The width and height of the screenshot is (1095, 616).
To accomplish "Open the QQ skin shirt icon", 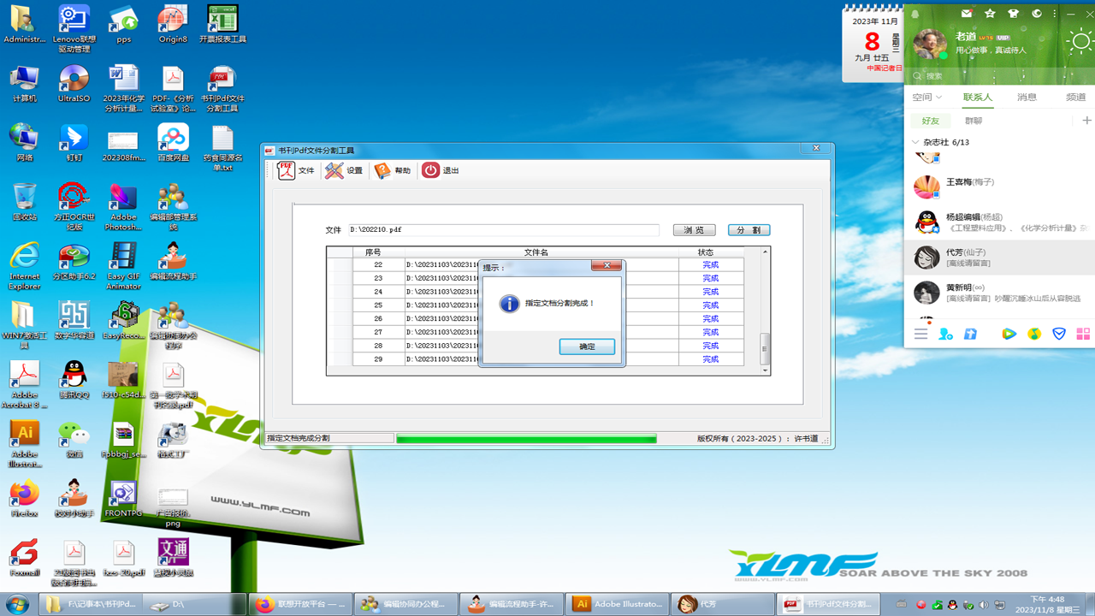I will click(1014, 14).
